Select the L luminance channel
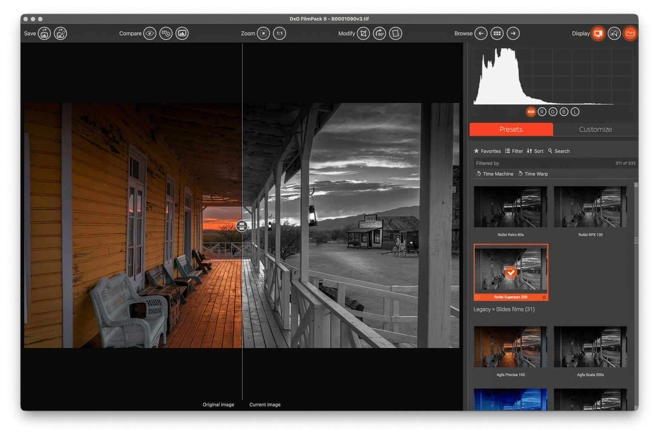 [x=575, y=112]
